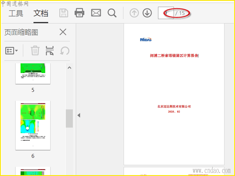Select the page 5 thumbnail
The image size is (235, 176).
pos(33,74)
